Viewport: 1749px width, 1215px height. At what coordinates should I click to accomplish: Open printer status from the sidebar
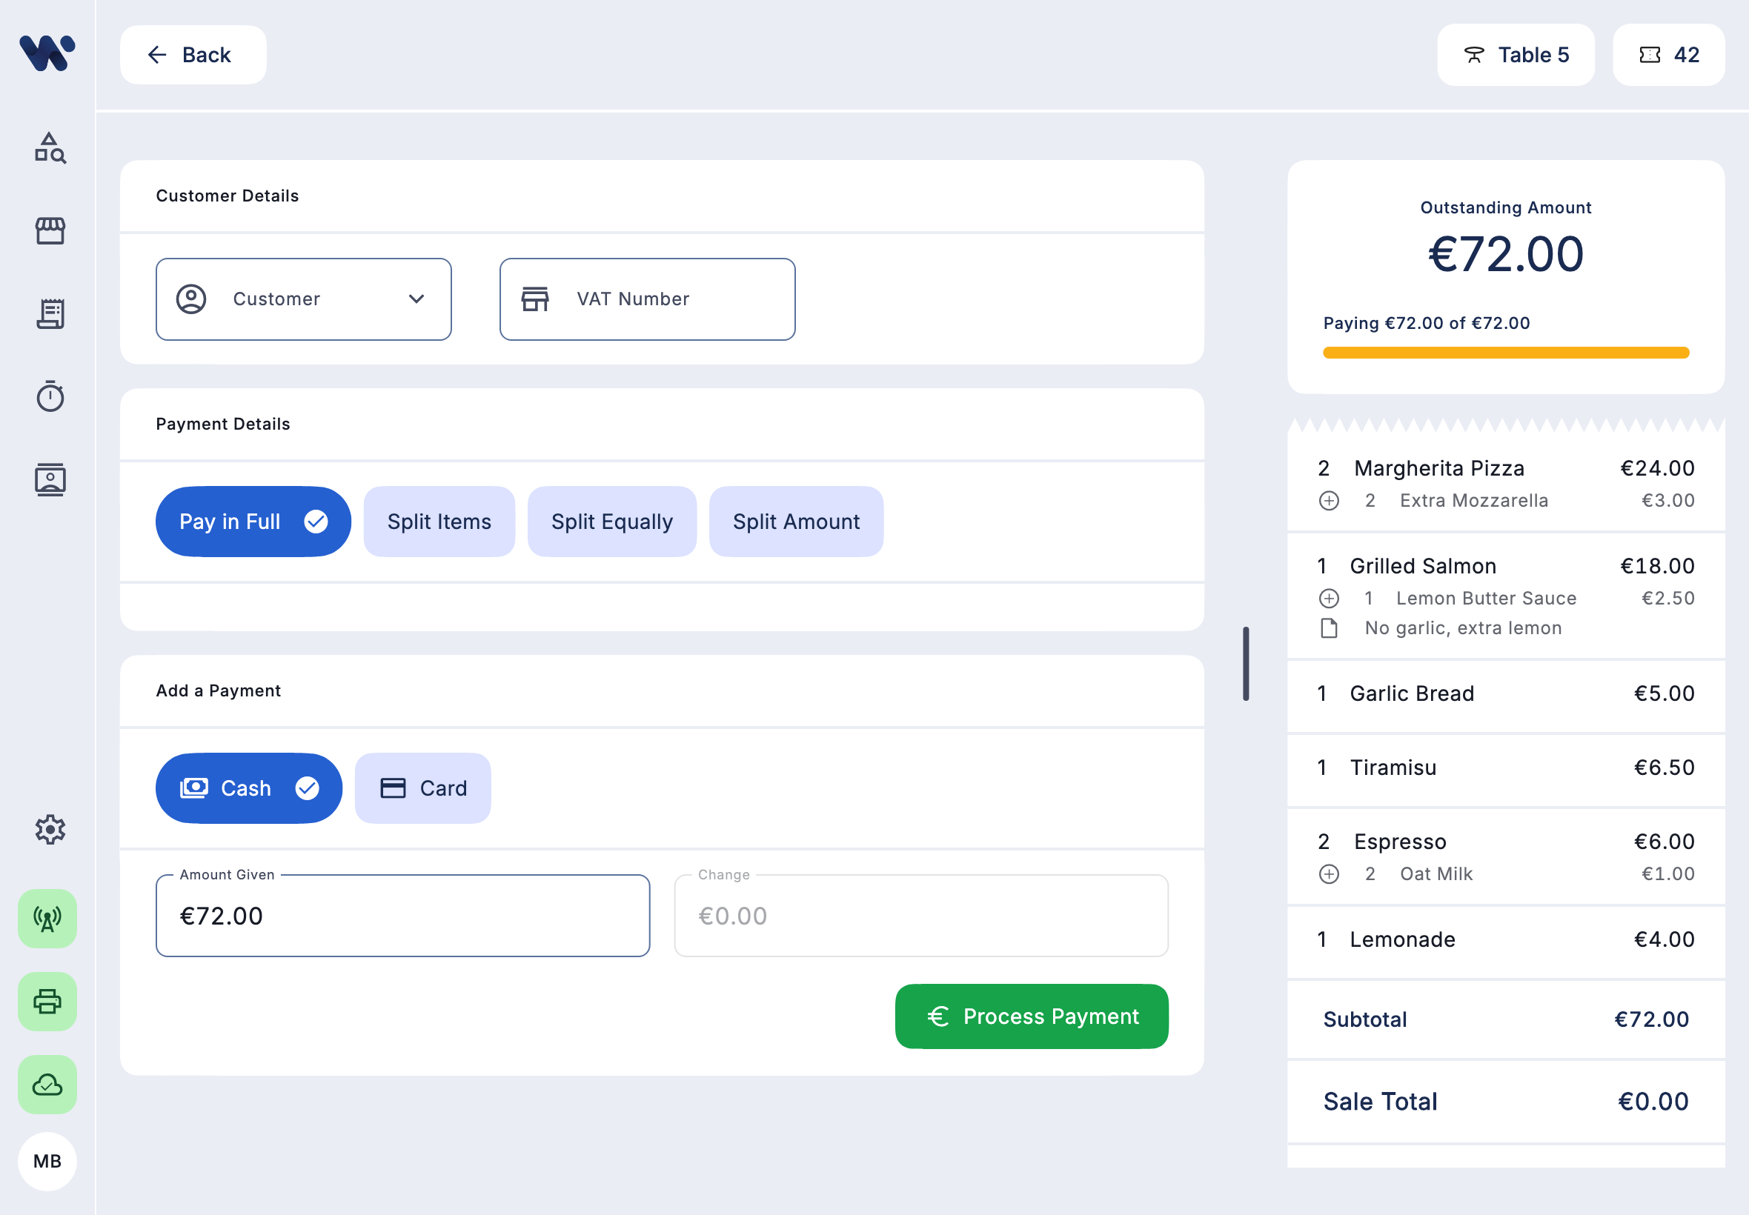pyautogui.click(x=47, y=1002)
